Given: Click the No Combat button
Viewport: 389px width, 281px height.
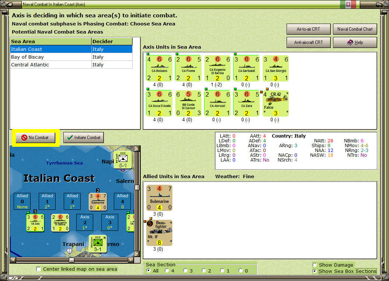Looking at the screenshot, I should point(35,138).
